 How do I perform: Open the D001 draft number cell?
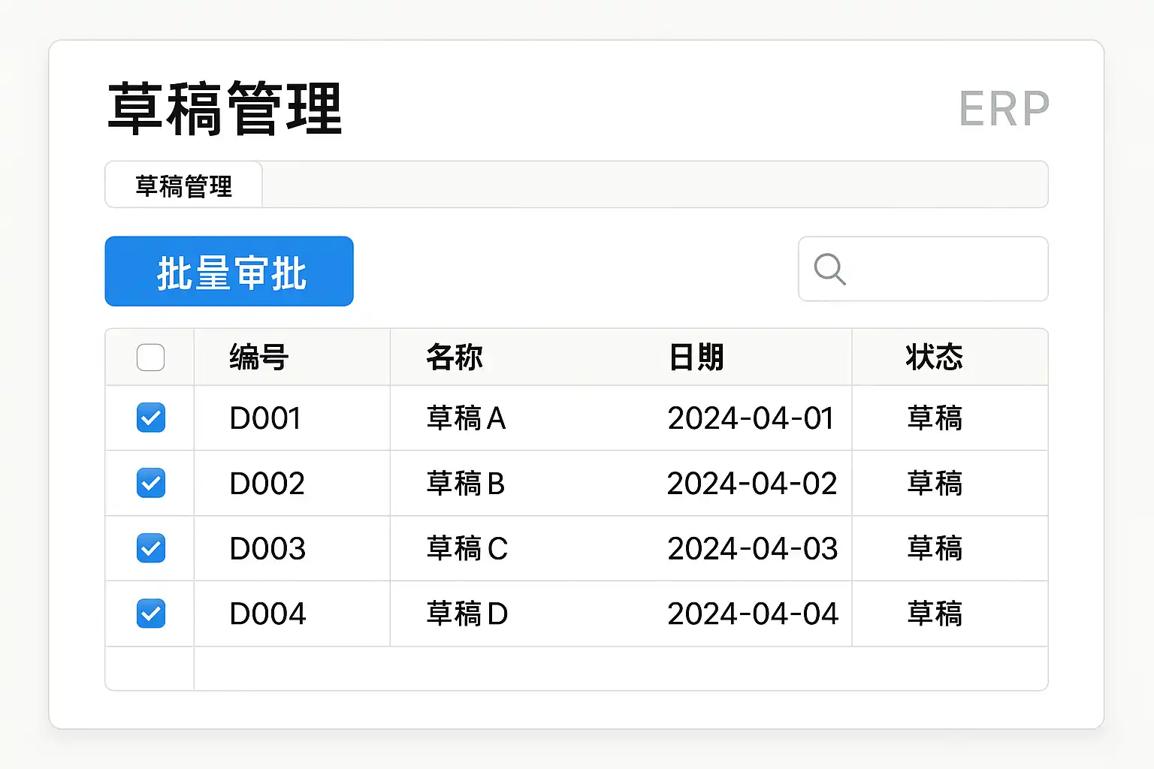[x=265, y=418]
